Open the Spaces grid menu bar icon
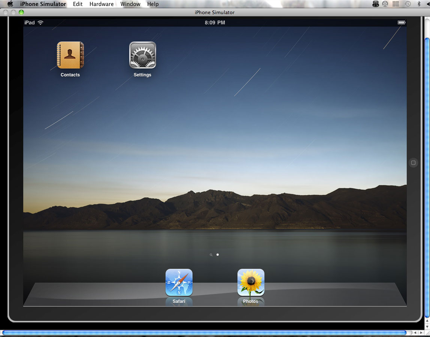The image size is (430, 337). point(396,4)
